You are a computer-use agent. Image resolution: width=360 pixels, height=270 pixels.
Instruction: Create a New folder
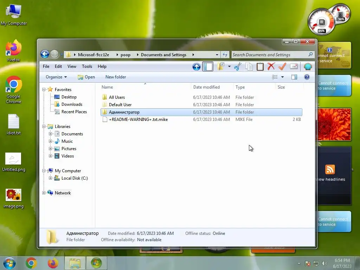116,77
